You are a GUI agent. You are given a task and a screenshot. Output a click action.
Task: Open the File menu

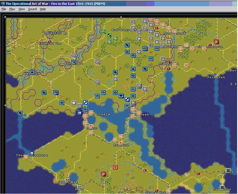point(4,9)
